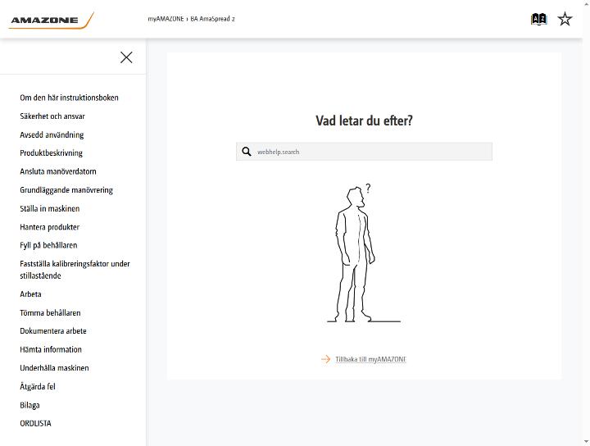Click the webhelp.search input field

(x=364, y=152)
